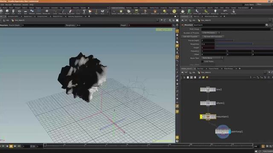Open the Windows menu
This screenshot has width=273, height=153.
tap(17, 5)
